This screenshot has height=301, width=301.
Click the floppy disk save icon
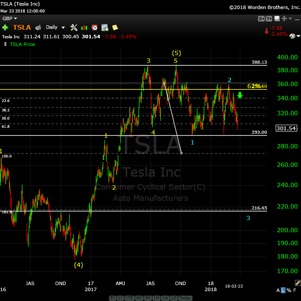pos(277,18)
